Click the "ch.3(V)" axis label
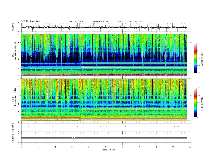Image resolution: width=214 pixels, height=165 pixels. click(13, 128)
